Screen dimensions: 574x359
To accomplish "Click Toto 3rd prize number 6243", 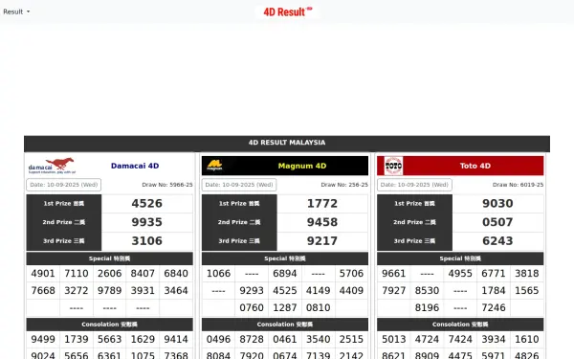I will 497,240.
